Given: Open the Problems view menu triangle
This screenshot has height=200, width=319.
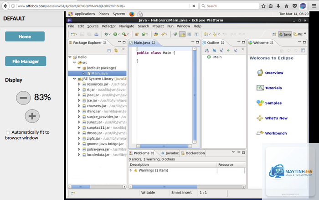Looking at the screenshot, I should point(233,152).
